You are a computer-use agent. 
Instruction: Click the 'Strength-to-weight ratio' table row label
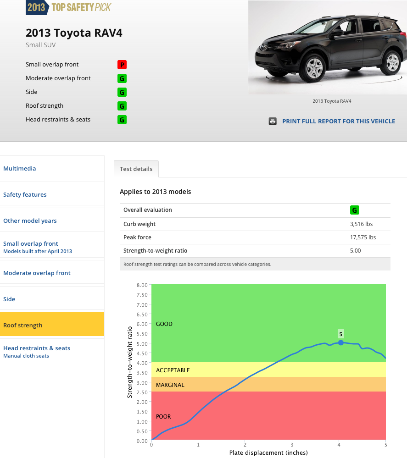point(155,251)
